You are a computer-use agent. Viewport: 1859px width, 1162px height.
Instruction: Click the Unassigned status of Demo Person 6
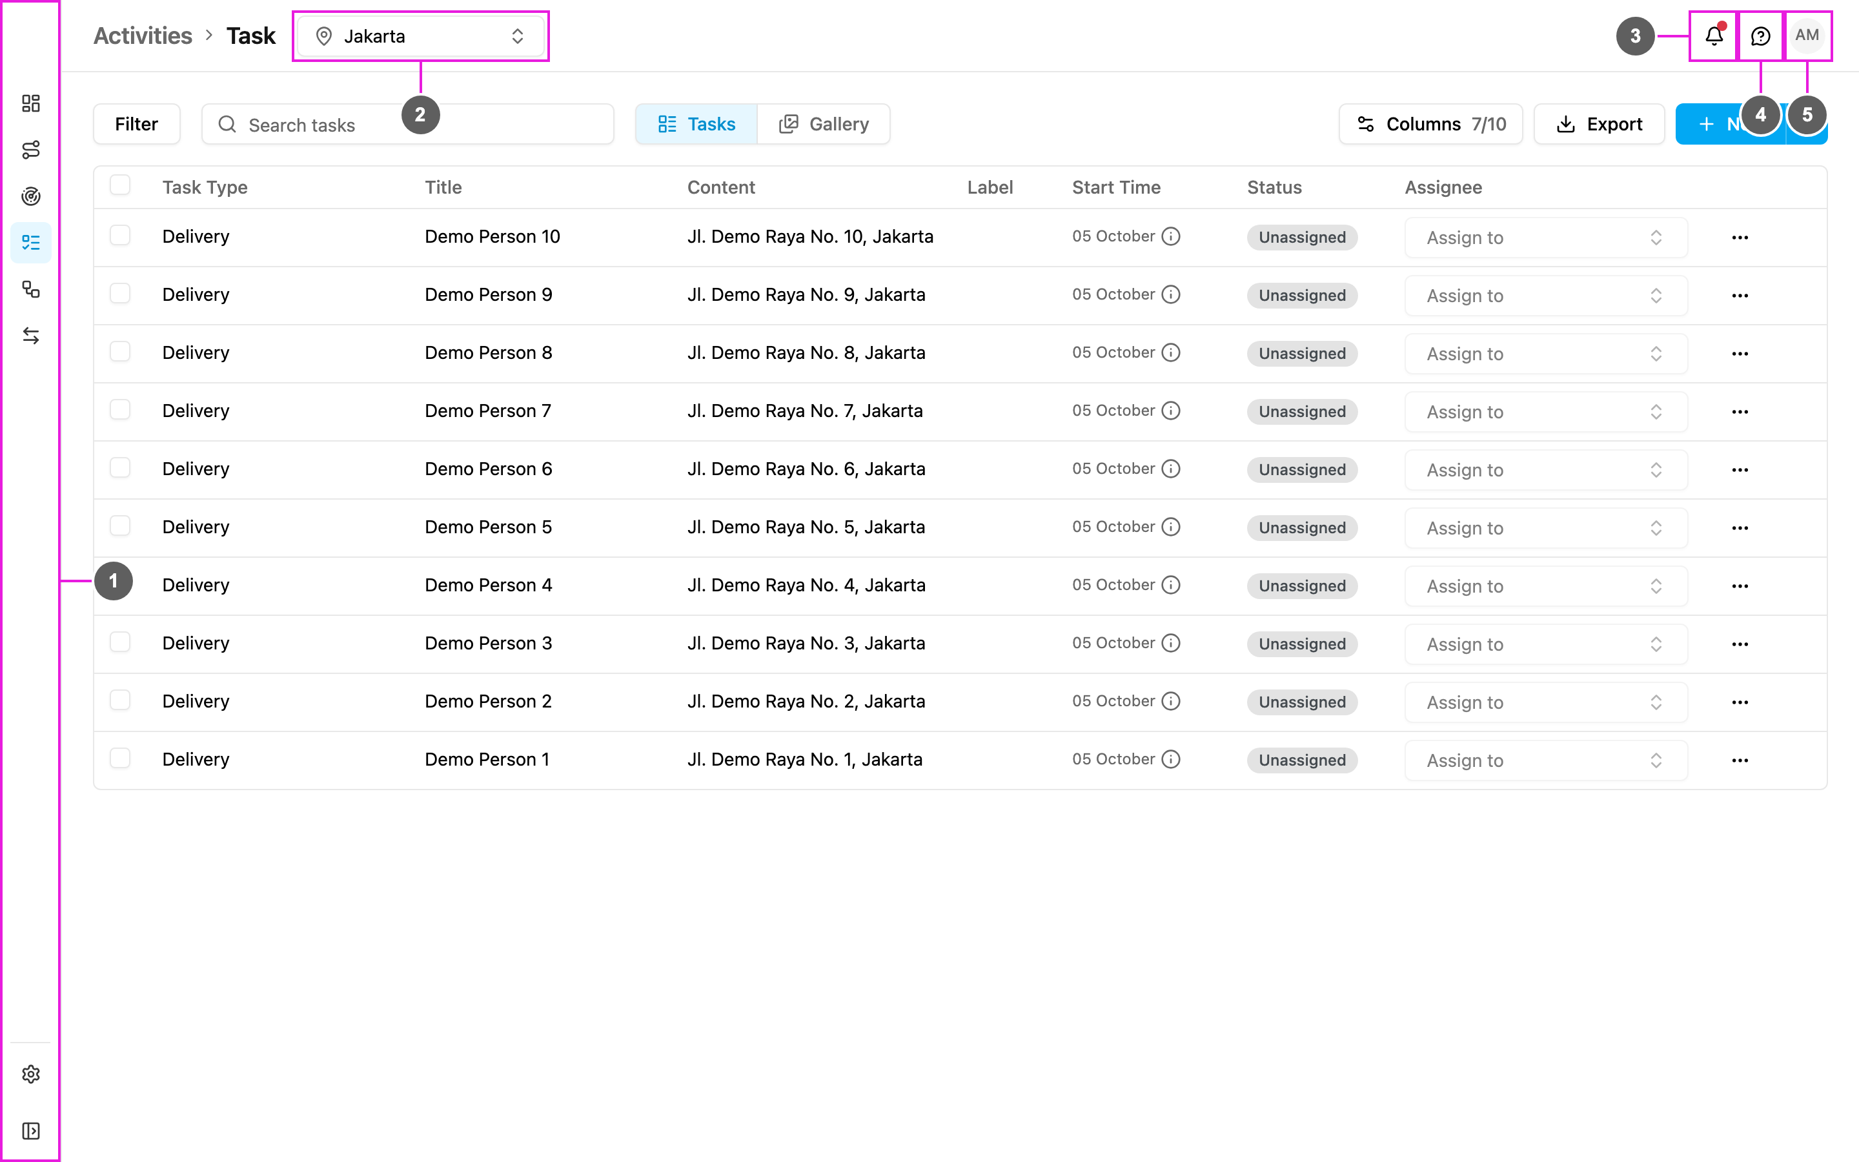(1302, 469)
